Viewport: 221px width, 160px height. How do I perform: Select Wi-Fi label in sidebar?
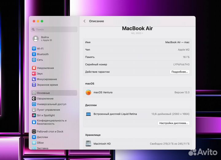[x=40, y=49]
